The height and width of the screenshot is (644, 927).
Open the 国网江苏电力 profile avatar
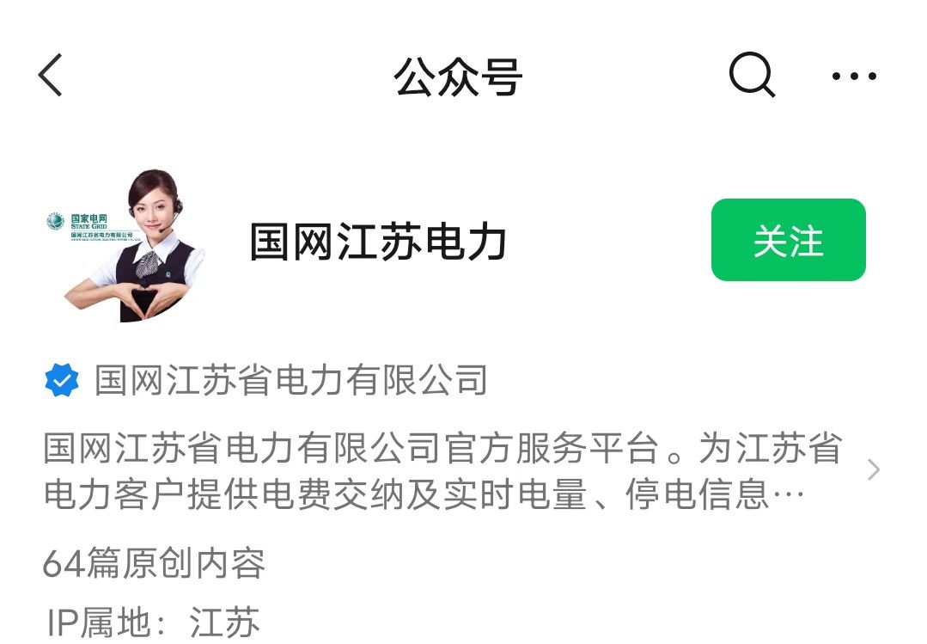pos(128,245)
